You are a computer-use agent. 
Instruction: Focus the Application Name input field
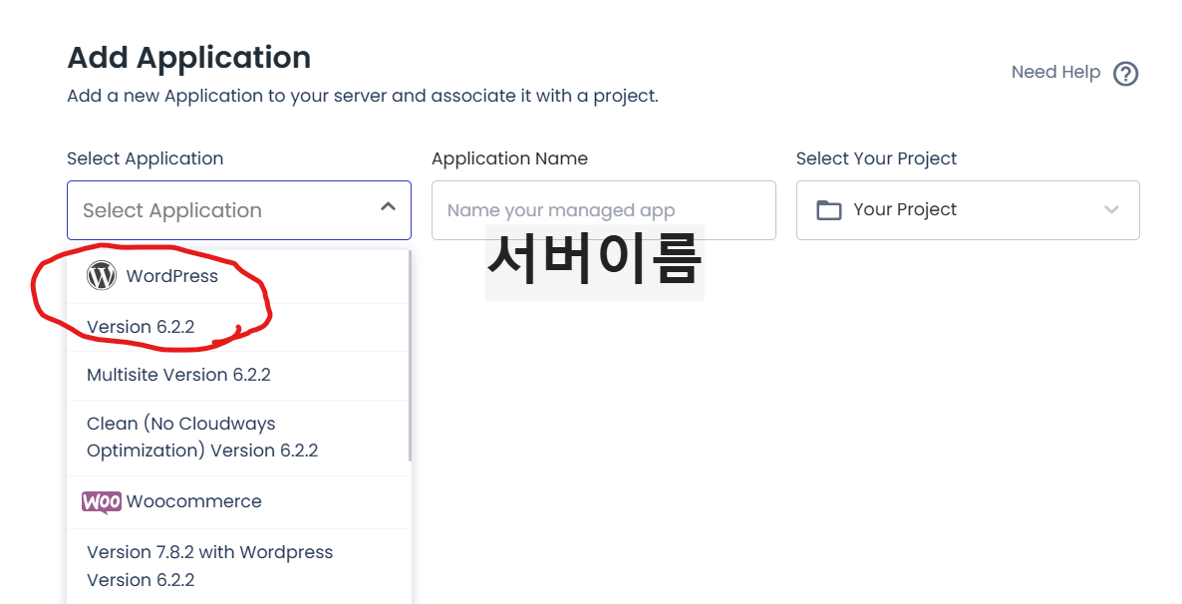coord(603,210)
